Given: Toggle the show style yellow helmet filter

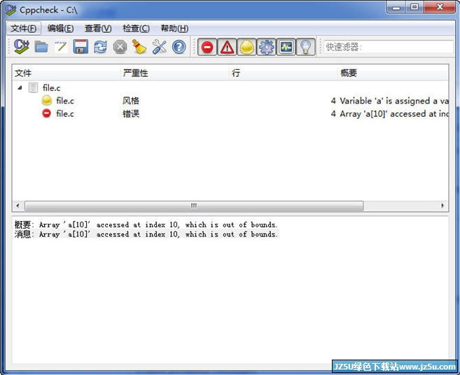Looking at the screenshot, I should pos(246,47).
